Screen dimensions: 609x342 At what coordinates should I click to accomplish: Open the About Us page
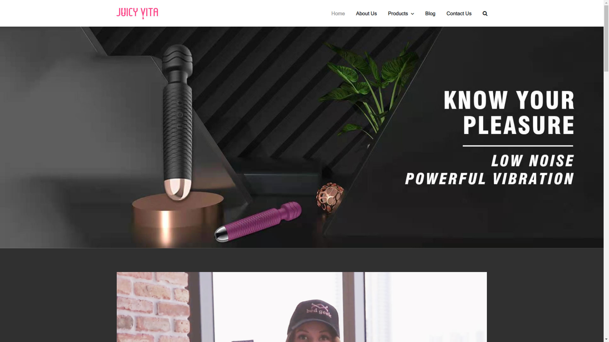click(x=366, y=14)
